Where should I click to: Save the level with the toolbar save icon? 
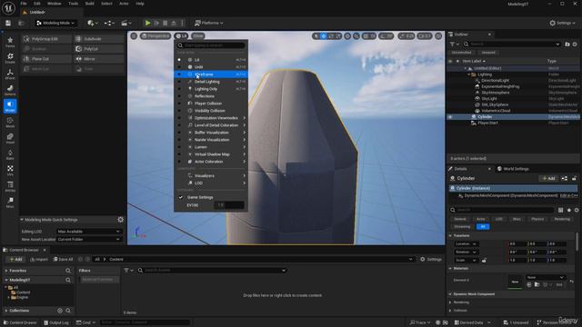point(8,23)
